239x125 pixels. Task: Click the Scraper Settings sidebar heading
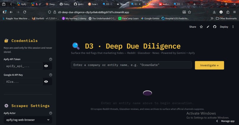pos(31,106)
